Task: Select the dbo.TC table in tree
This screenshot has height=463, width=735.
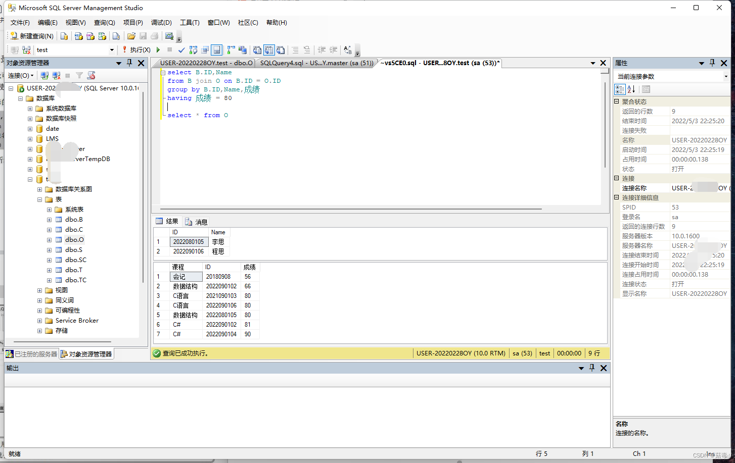Action: pyautogui.click(x=76, y=280)
